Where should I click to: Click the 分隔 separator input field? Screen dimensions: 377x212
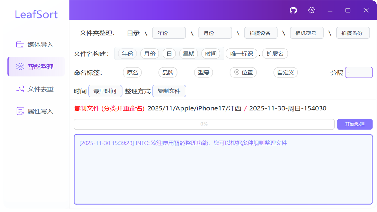point(359,72)
